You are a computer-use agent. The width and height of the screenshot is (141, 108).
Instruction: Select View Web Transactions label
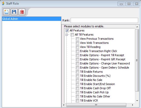click(x=94, y=43)
